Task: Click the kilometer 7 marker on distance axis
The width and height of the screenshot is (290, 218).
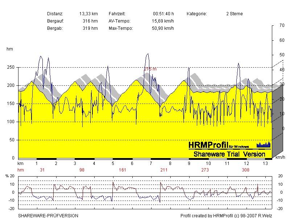Action: [150, 164]
